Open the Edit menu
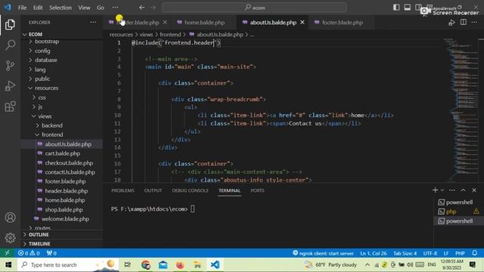 (38, 8)
